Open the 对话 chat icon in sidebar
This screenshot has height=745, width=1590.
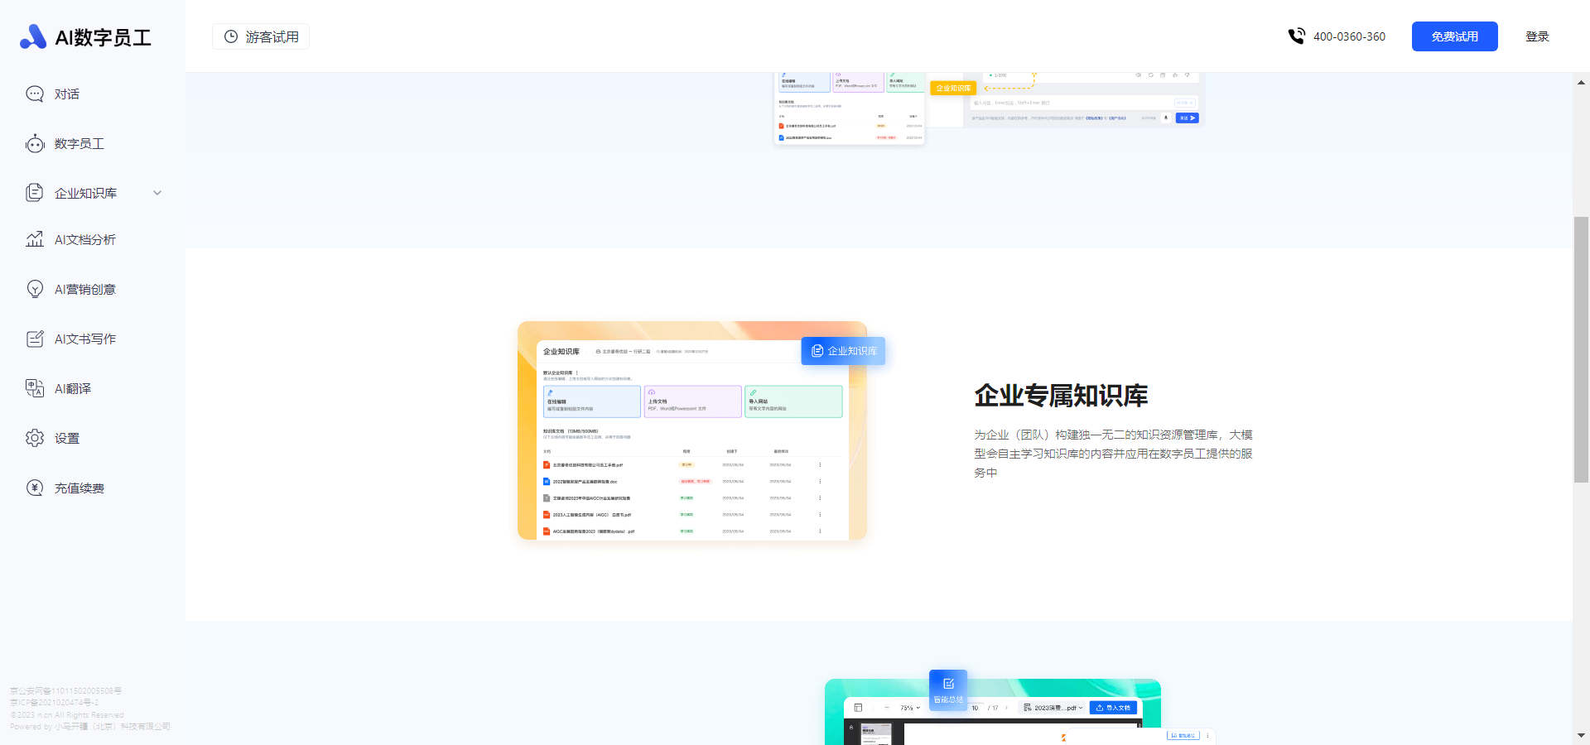(x=35, y=94)
